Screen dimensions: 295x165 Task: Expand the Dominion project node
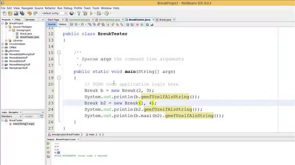(x=3, y=51)
